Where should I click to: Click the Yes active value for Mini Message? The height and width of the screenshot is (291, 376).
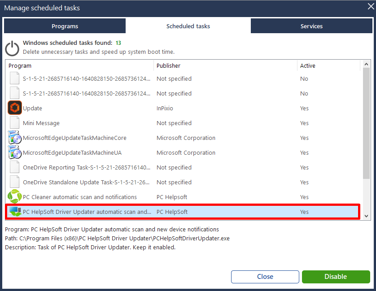coord(304,123)
